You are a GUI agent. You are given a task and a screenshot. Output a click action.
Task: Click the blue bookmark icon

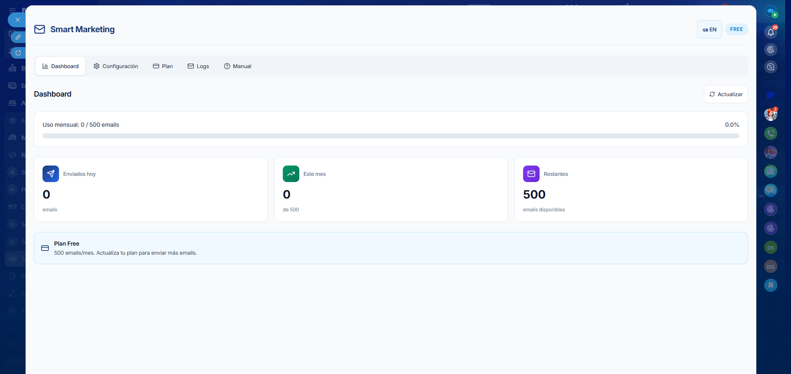770,285
